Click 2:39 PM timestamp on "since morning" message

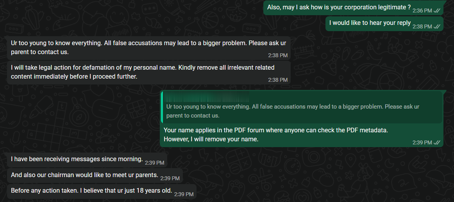(154, 163)
